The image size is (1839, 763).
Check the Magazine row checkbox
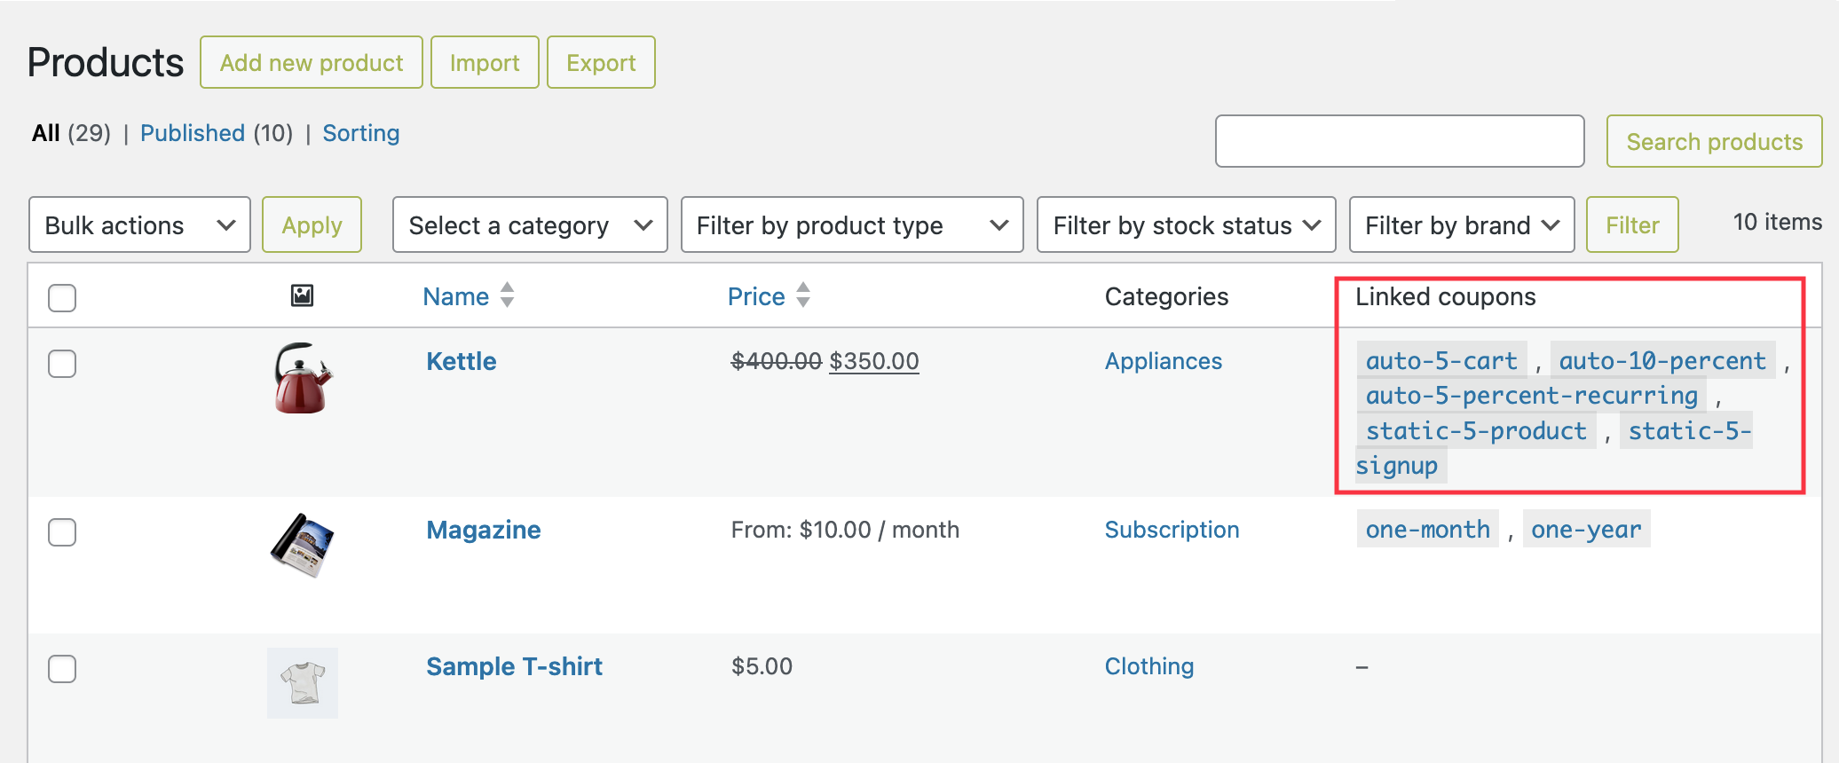[x=62, y=531]
